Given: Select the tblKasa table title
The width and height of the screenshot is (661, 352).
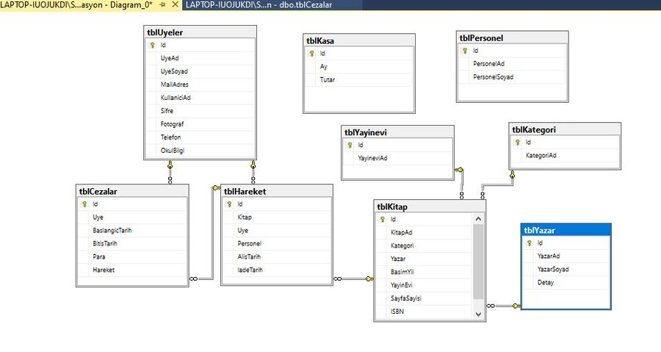Looking at the screenshot, I should (359, 40).
